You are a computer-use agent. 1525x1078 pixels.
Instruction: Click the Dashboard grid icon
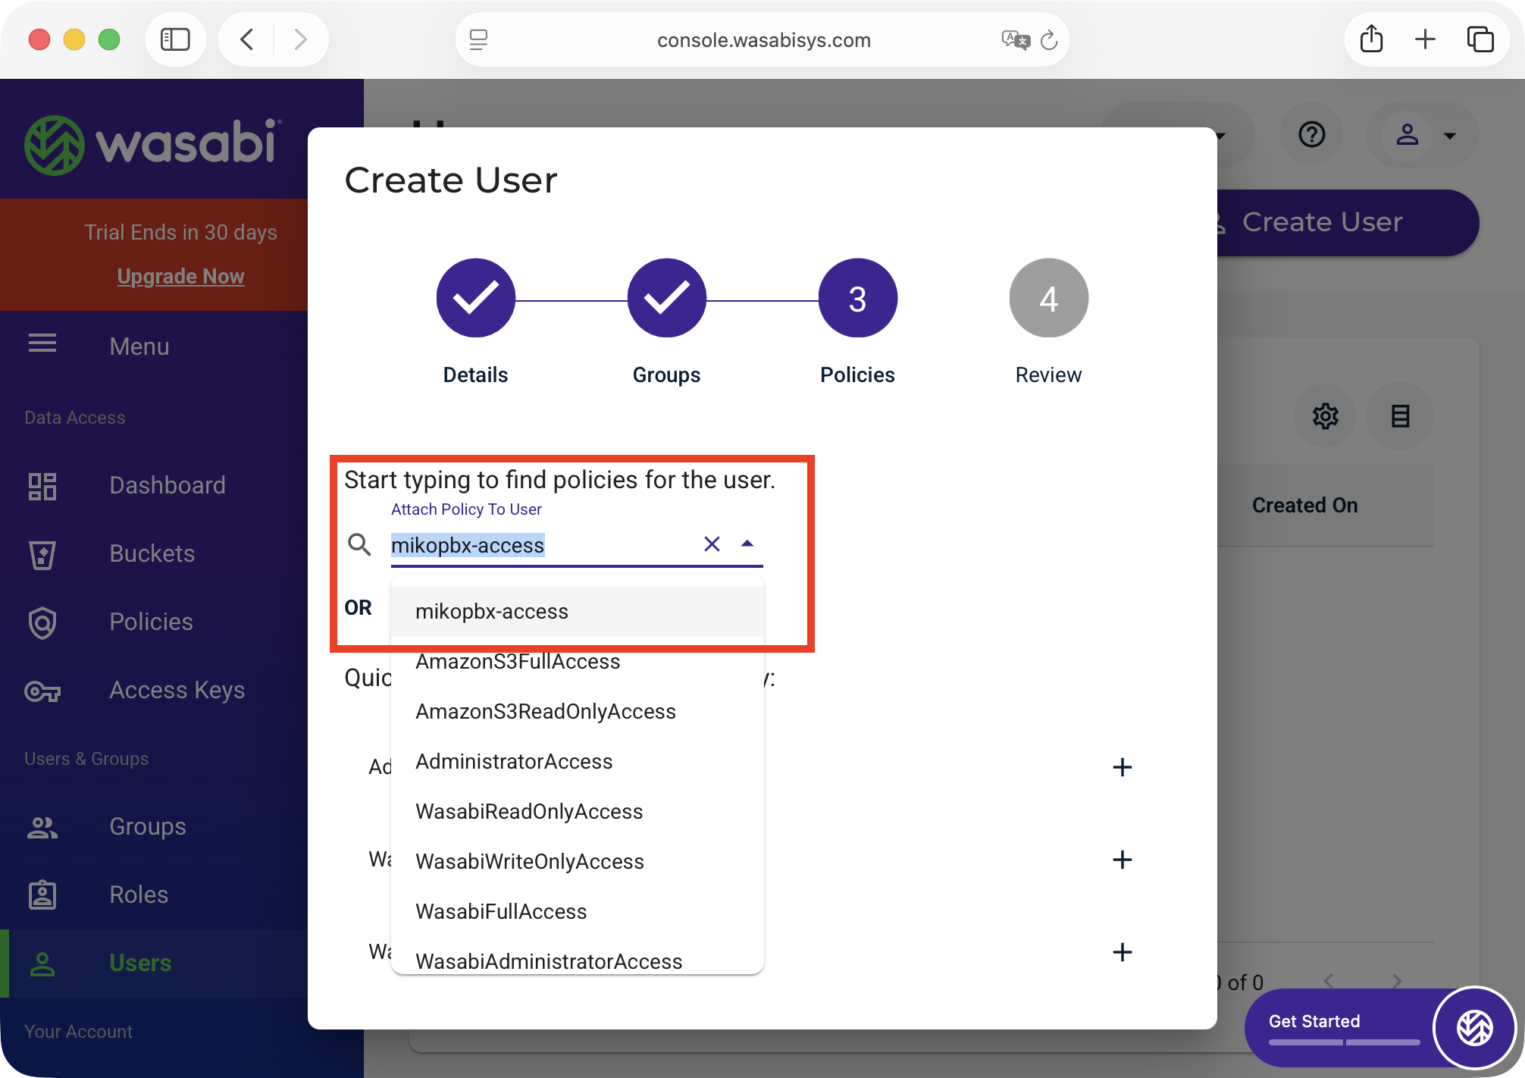click(42, 486)
